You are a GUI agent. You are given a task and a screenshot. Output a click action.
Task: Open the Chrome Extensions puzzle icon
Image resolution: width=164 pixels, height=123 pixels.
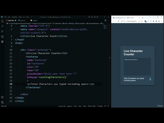click(x=153, y=21)
